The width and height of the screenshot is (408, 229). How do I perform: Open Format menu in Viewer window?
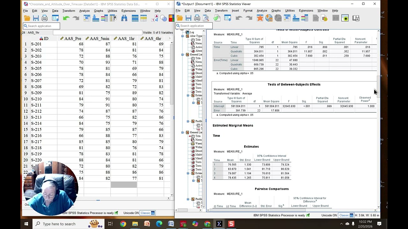248,10
